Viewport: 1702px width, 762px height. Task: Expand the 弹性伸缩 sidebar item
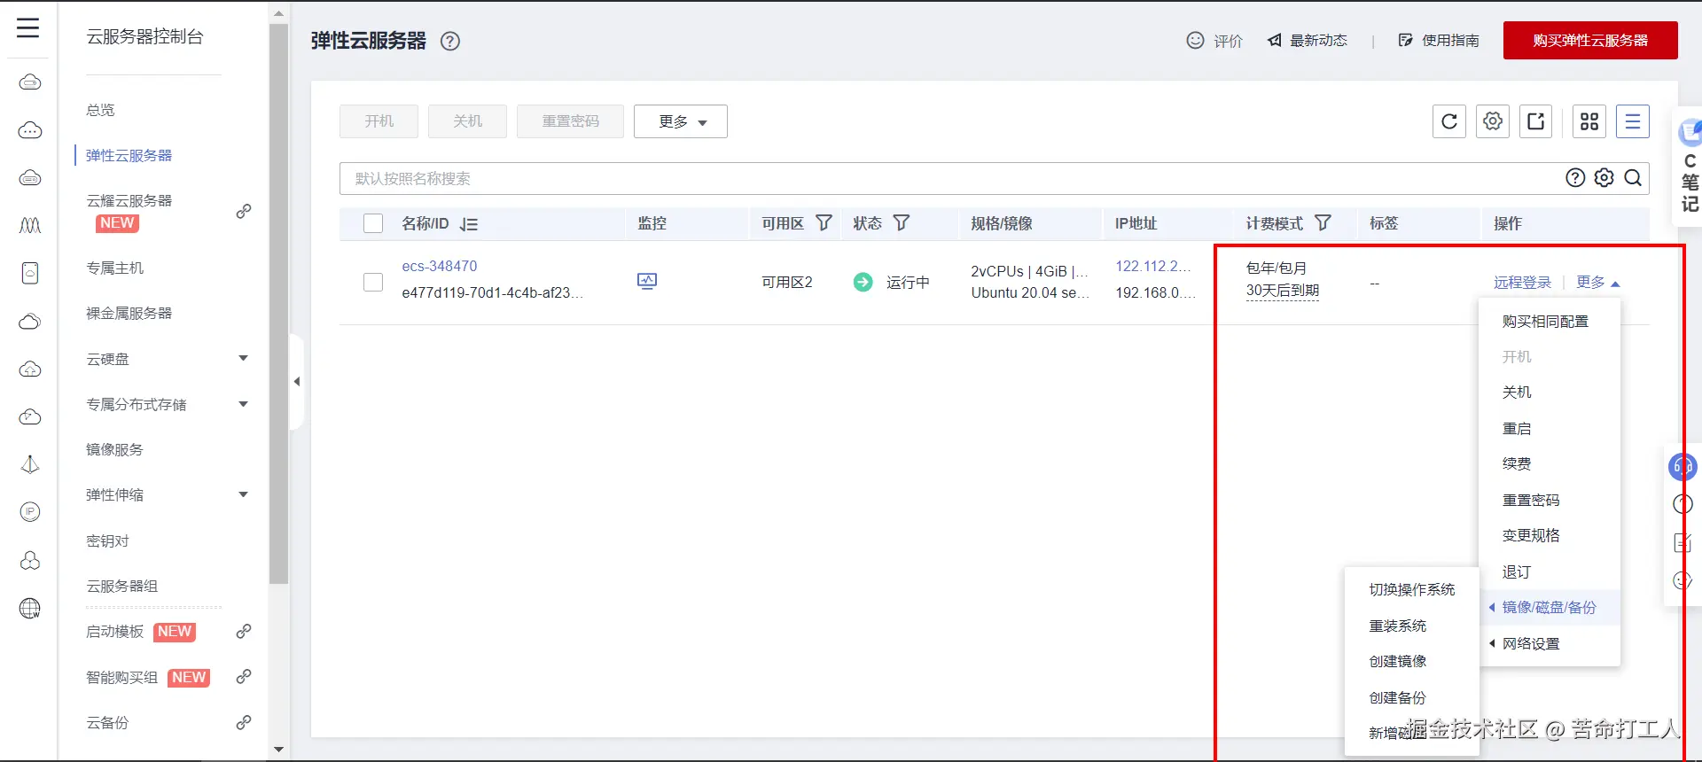pos(243,495)
